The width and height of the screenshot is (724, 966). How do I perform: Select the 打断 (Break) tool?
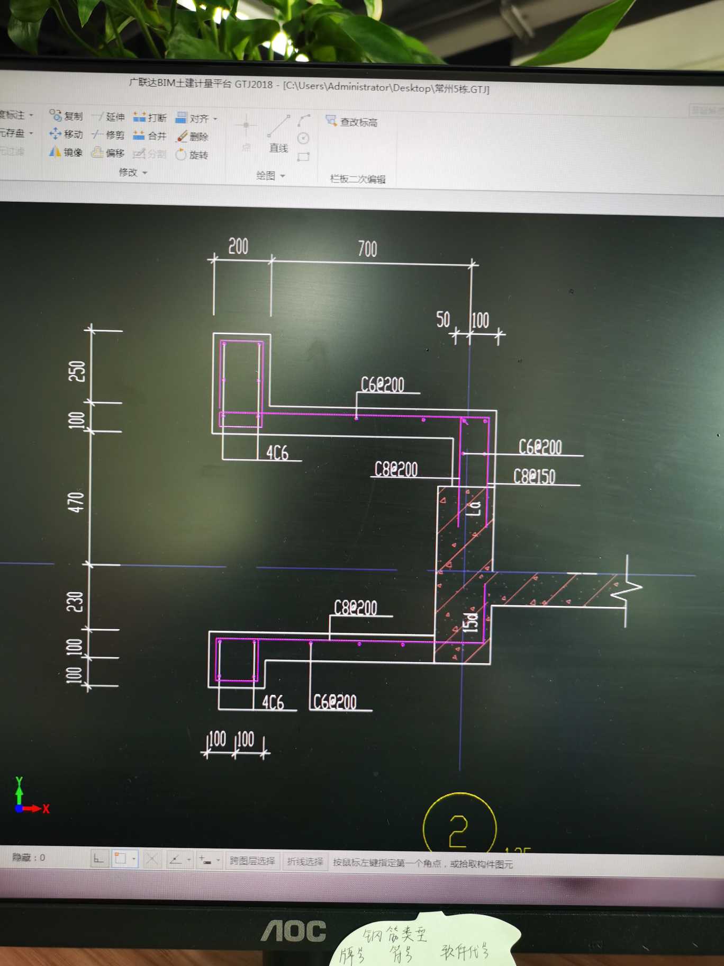[x=150, y=117]
